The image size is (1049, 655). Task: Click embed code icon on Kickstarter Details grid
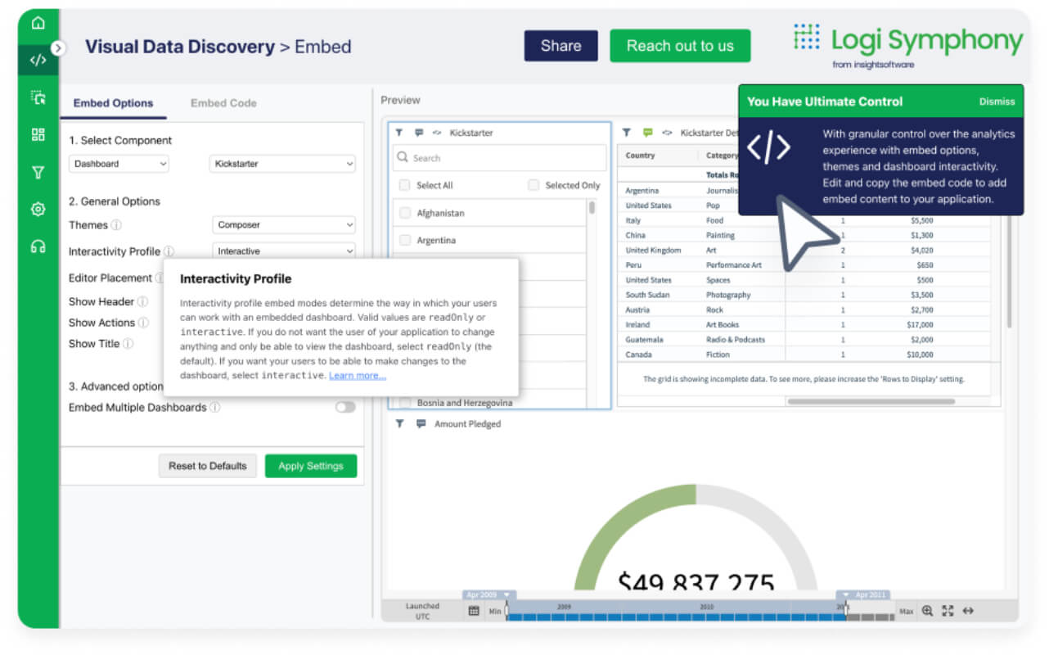tap(667, 132)
